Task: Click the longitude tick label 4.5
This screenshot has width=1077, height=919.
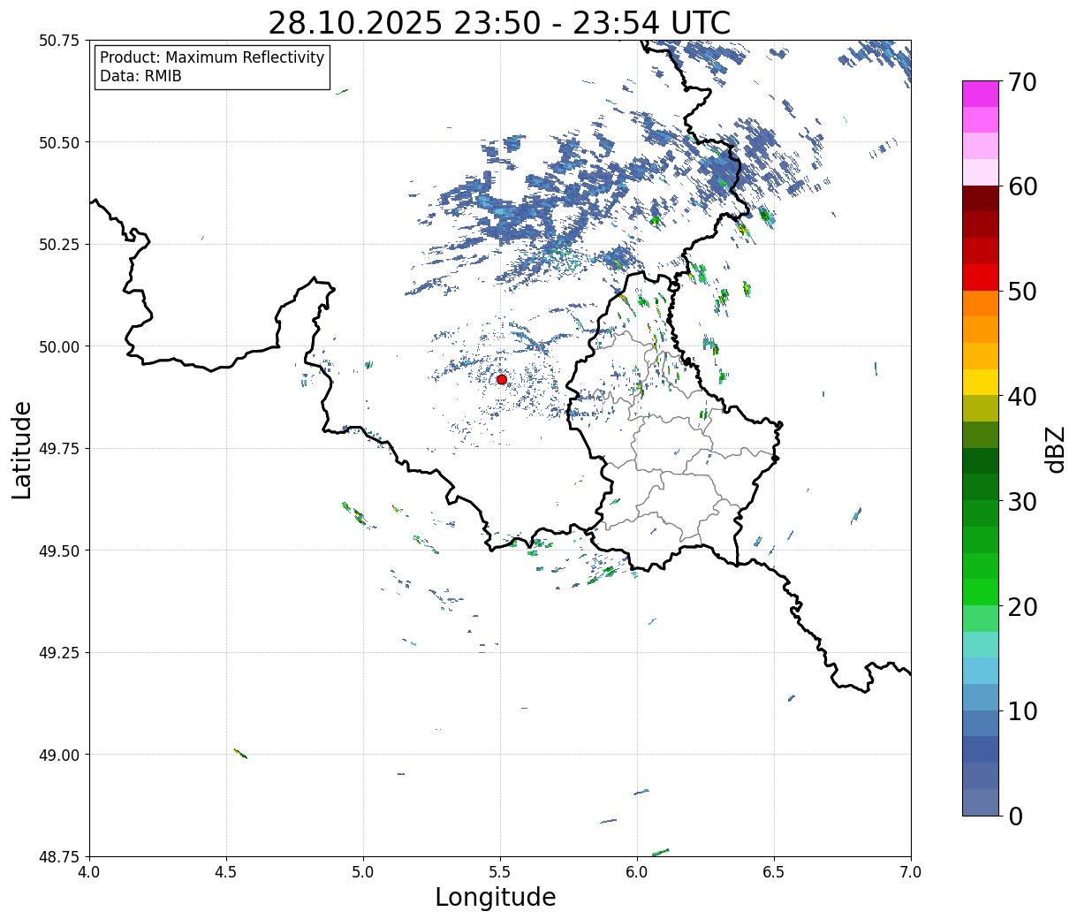Action: point(226,871)
